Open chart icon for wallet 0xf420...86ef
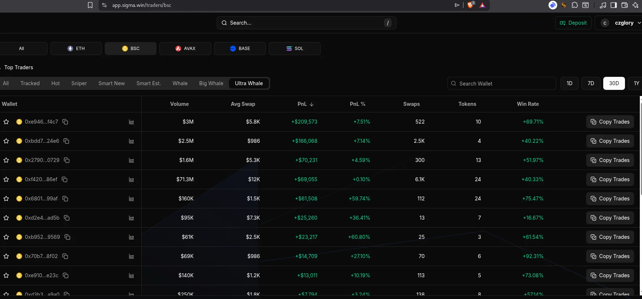The width and height of the screenshot is (642, 299). 131,180
